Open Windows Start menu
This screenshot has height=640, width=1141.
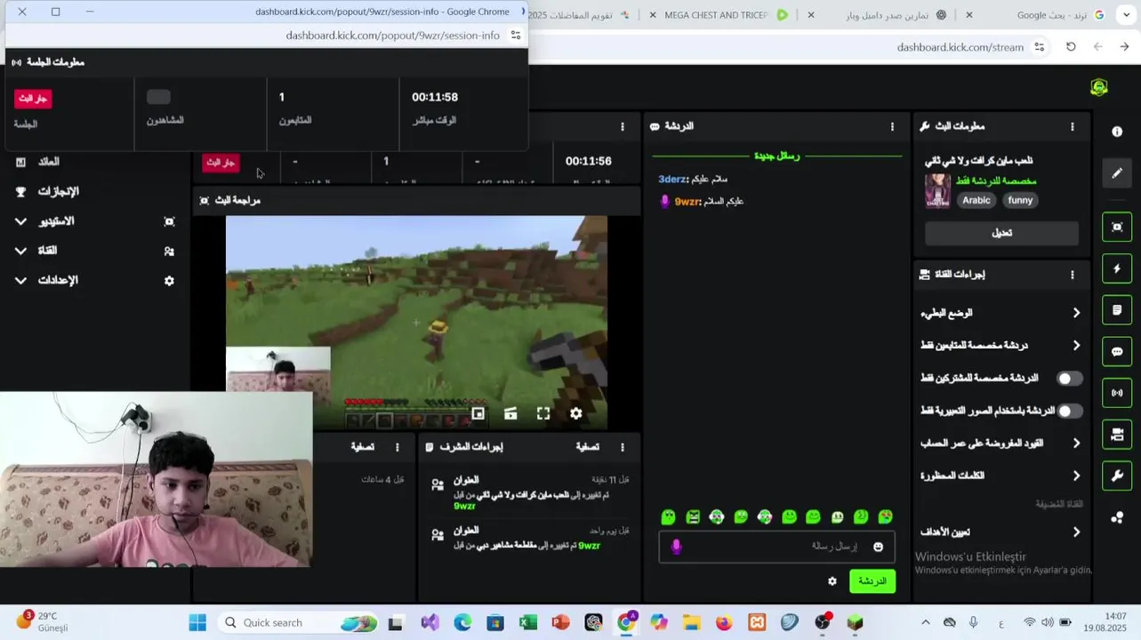[197, 622]
